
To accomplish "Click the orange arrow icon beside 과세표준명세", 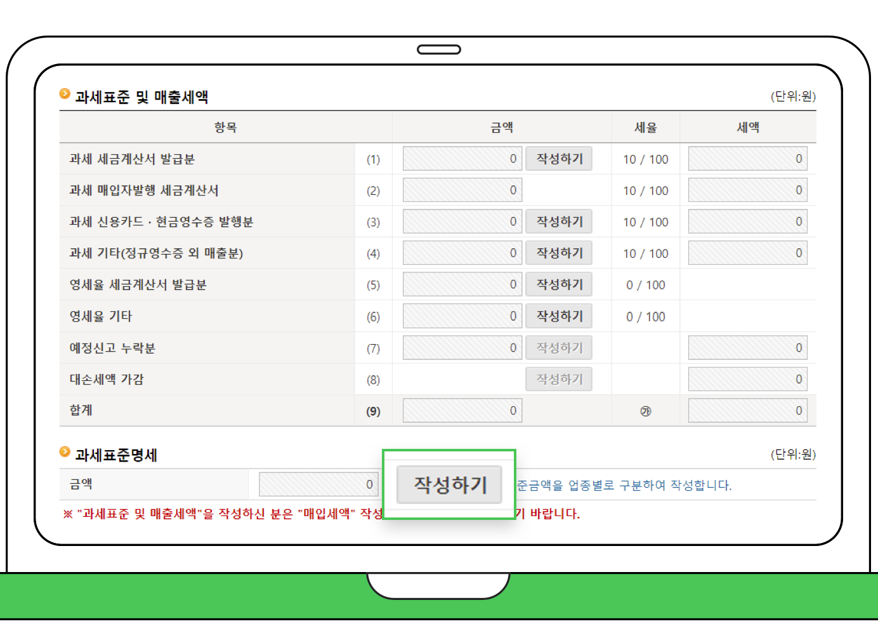I will click(65, 451).
